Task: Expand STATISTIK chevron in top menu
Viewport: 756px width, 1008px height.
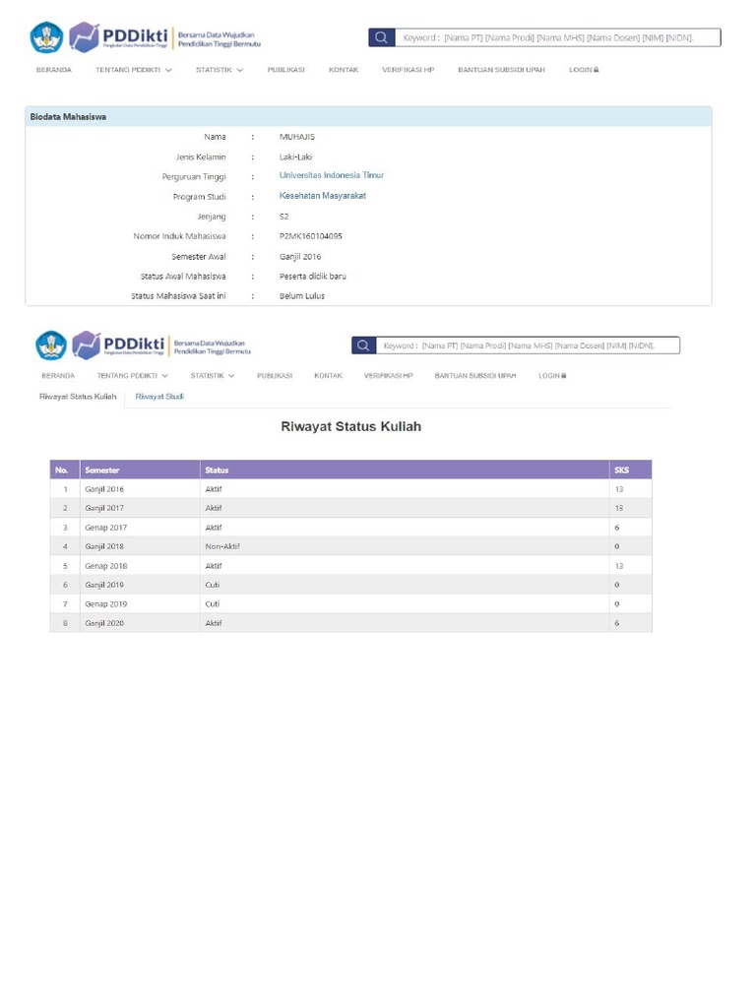Action: [x=240, y=70]
